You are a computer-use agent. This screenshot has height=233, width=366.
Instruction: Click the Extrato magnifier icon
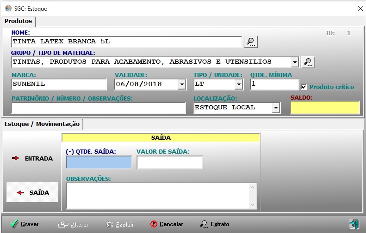coord(204,224)
